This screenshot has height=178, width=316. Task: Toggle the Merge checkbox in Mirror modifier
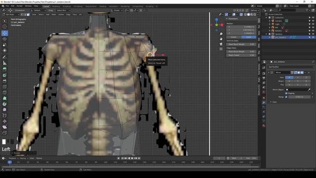coord(286,97)
